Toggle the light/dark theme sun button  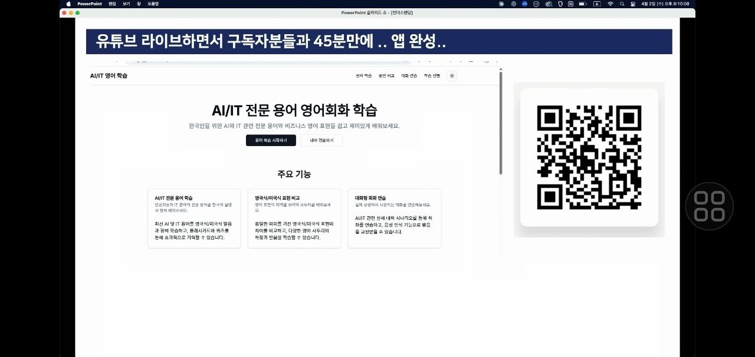tap(452, 76)
